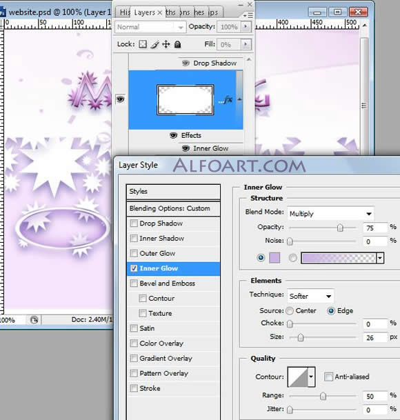Click the Inner Glow Opacity 75 field

375,228
